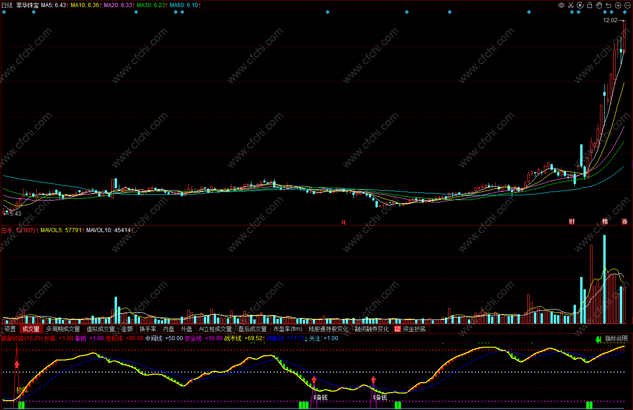633x410 pixels.
Task: Click the undo back arrow icon
Action: tap(608, 5)
